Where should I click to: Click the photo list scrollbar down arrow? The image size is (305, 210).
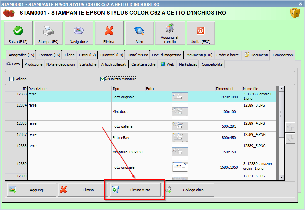[x=281, y=177]
